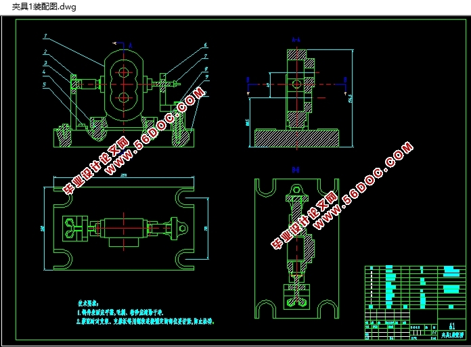Select the upper circle in the front-view workpiece
This screenshot has width=471, height=347.
click(123, 72)
